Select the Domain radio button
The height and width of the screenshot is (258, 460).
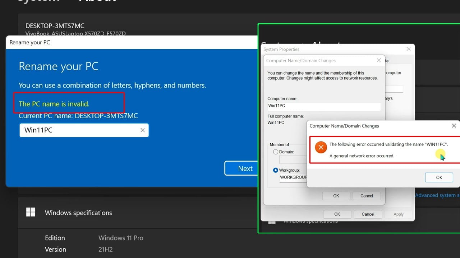pos(276,152)
